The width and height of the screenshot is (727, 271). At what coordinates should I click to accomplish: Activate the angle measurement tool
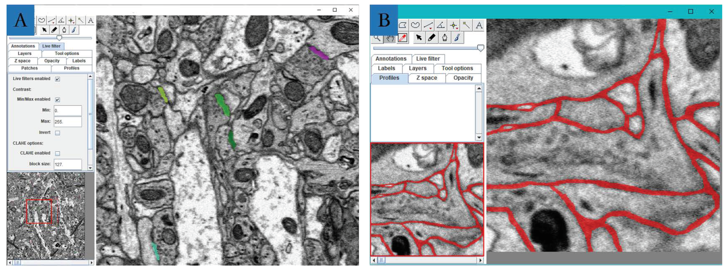(61, 20)
